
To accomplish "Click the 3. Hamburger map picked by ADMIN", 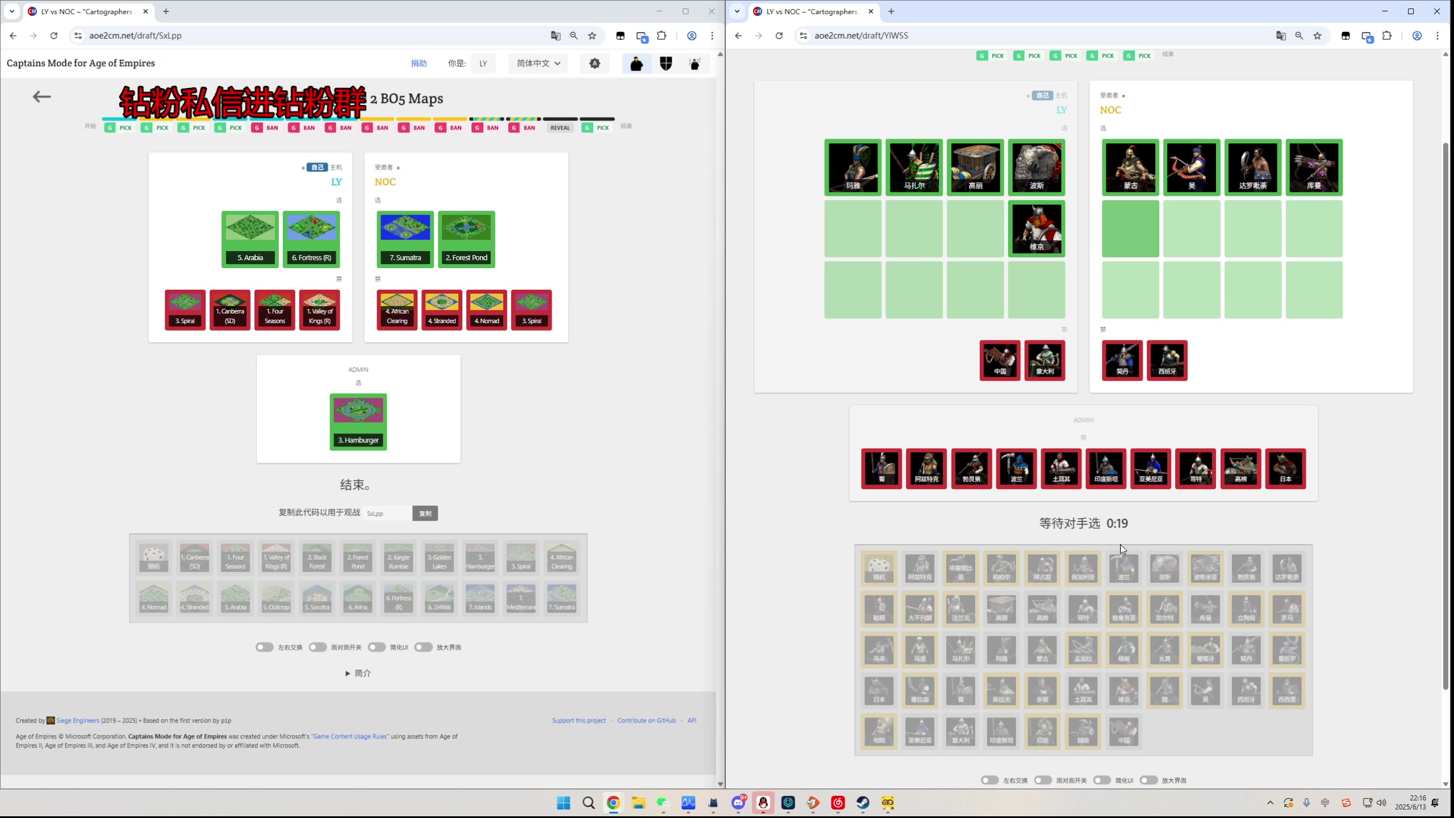I will tap(358, 422).
